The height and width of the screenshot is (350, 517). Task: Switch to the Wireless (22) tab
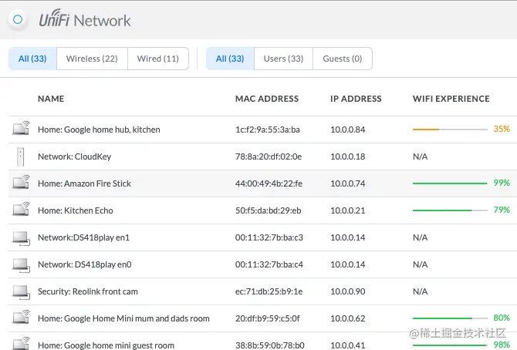(x=92, y=59)
